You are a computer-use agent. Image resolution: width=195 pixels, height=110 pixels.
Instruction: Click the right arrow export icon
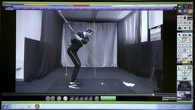click(x=185, y=28)
